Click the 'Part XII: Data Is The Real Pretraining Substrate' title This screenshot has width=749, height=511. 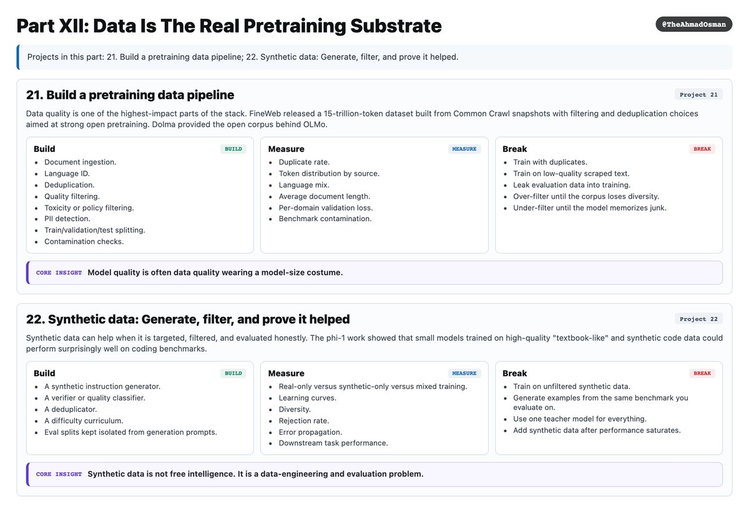click(229, 26)
